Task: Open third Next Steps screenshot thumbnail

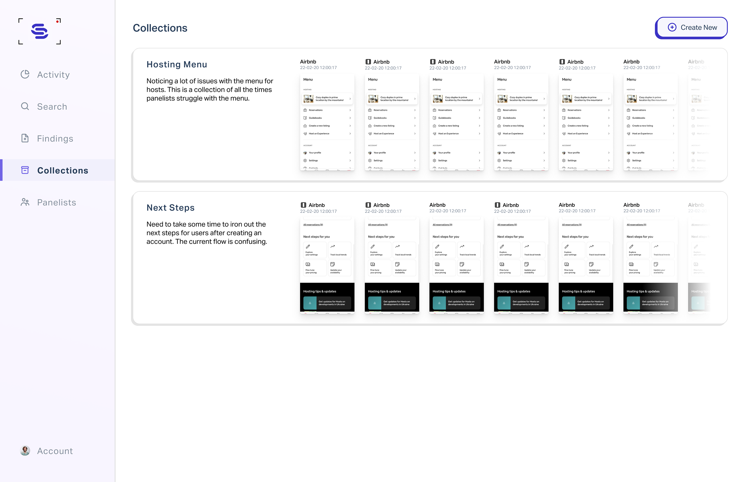Action: 456,265
